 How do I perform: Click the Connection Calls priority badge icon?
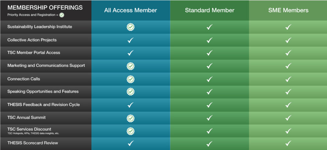pyautogui.click(x=130, y=79)
